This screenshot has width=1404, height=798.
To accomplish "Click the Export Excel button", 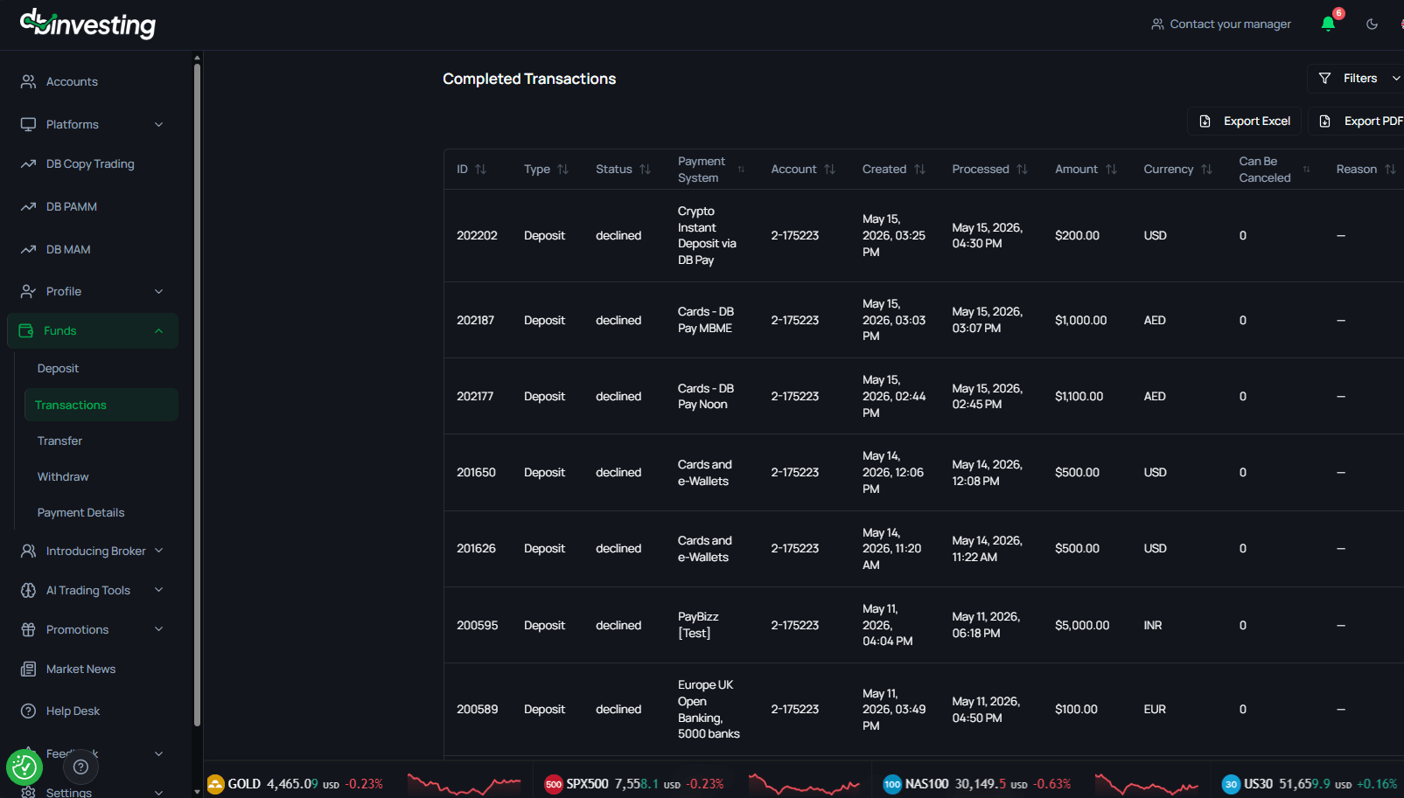I will coord(1244,121).
